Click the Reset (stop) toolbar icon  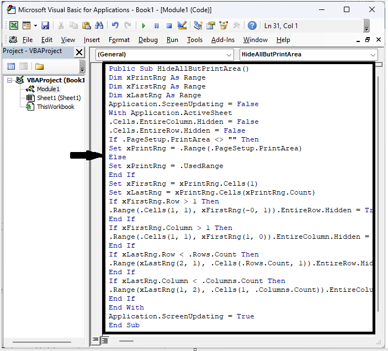[x=169, y=25]
